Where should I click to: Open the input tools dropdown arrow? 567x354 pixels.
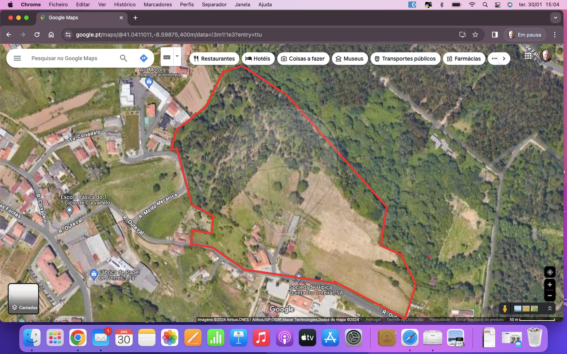pos(177,57)
